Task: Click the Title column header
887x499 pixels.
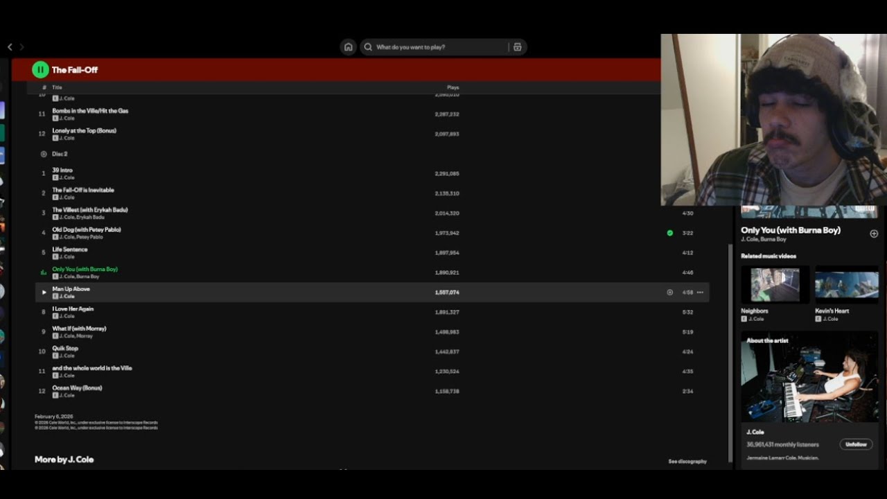Action: tap(57, 87)
